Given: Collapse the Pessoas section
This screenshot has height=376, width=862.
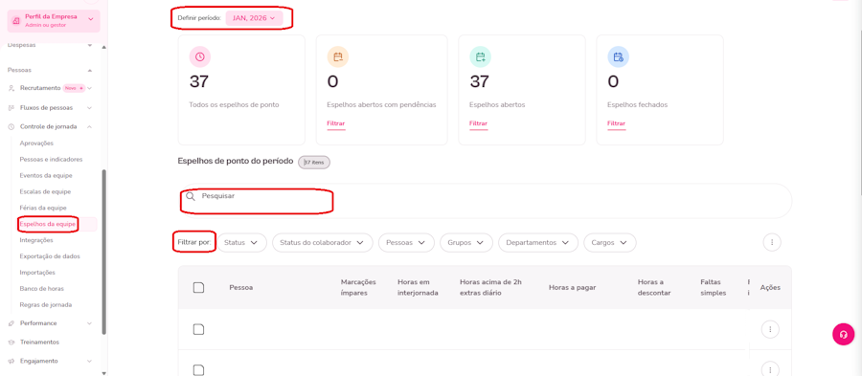Looking at the screenshot, I should 90,70.
